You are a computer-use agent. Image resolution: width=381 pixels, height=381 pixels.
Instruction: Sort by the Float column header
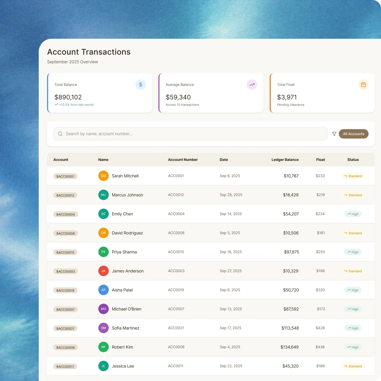(x=320, y=160)
